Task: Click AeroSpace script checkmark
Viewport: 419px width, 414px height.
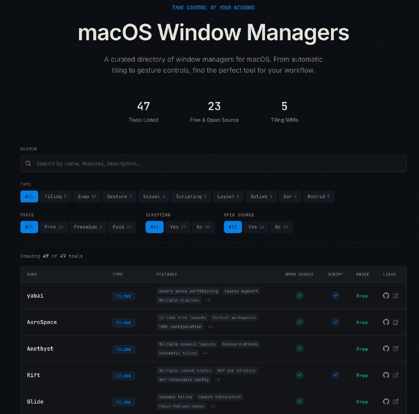Action: [335, 321]
